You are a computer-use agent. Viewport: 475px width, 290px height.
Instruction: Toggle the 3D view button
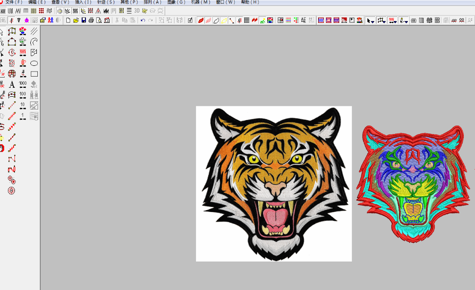[137, 10]
